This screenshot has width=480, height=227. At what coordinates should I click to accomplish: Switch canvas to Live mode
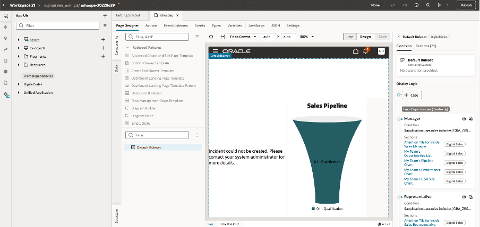coord(349,37)
